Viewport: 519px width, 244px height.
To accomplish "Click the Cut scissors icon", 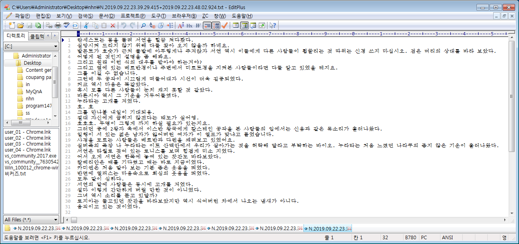I will click(x=86, y=25).
